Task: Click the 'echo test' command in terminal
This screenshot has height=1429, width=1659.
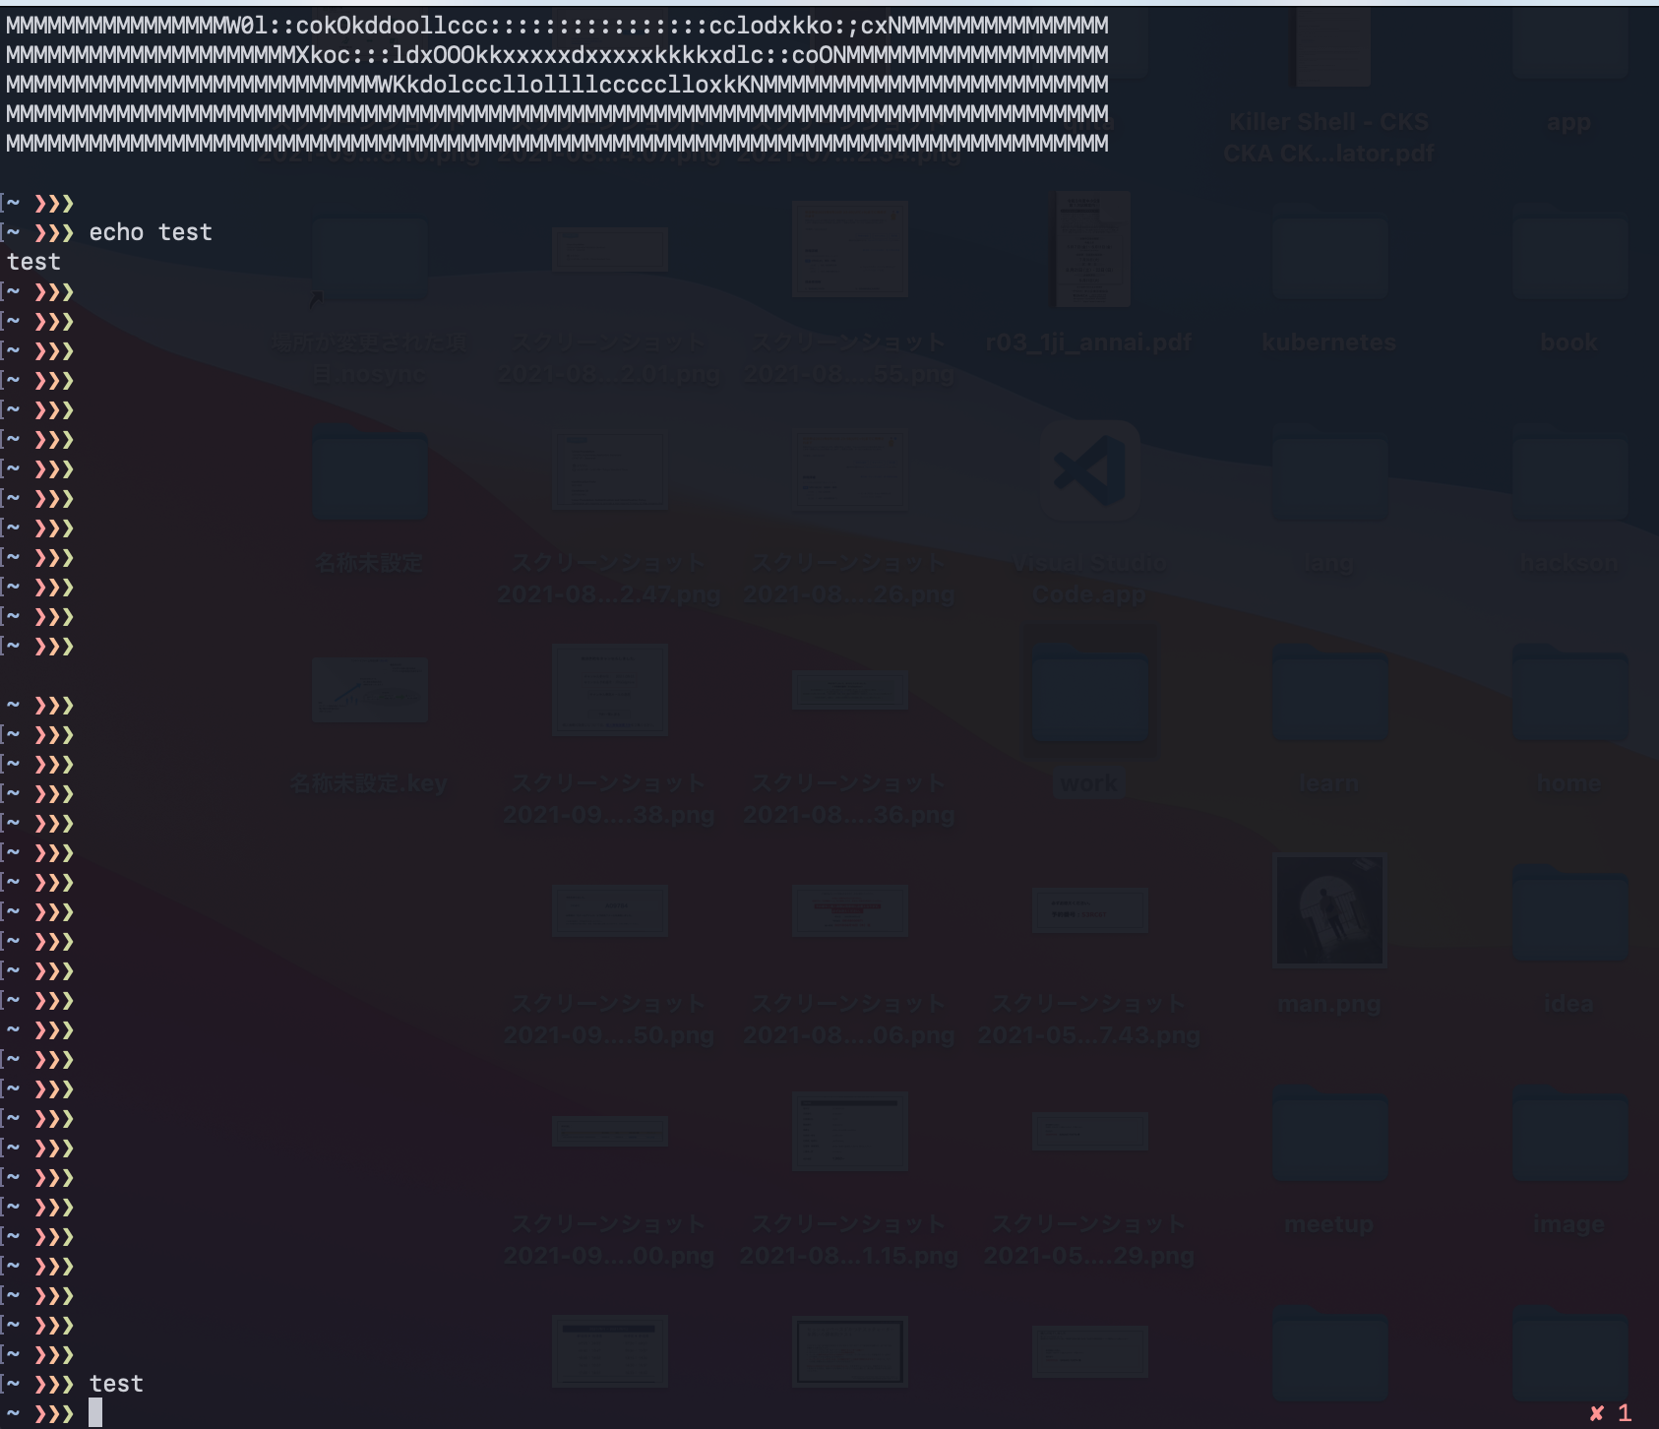Action: pos(151,232)
